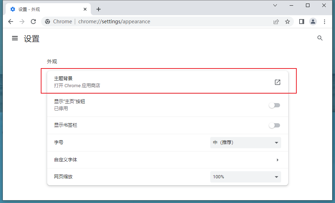Close the 设置 - 外观 tab
335x203 pixels.
(x=85, y=9)
